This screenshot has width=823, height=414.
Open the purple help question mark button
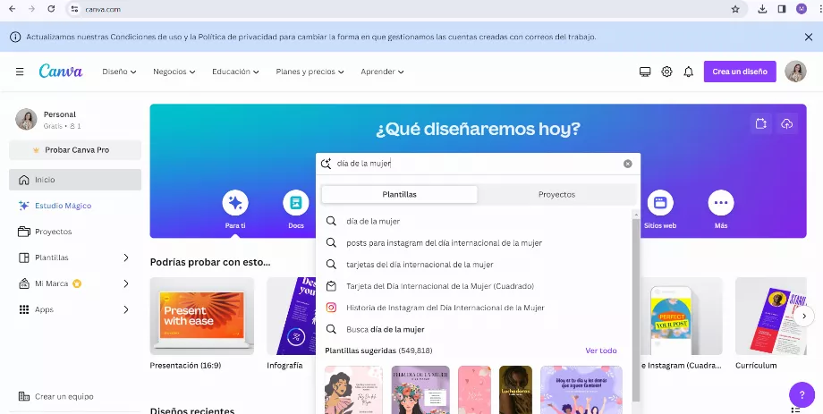coord(802,395)
